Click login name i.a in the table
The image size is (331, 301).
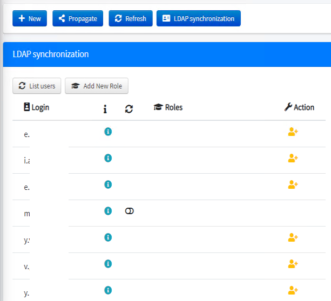(x=27, y=161)
